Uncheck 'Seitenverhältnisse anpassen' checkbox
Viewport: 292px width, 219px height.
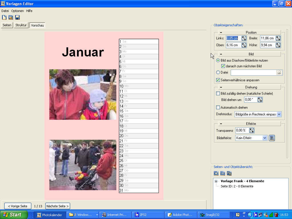tap(218, 80)
